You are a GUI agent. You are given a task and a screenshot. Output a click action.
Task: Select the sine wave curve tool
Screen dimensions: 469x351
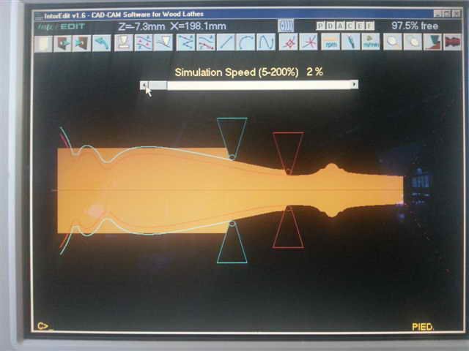[265, 42]
